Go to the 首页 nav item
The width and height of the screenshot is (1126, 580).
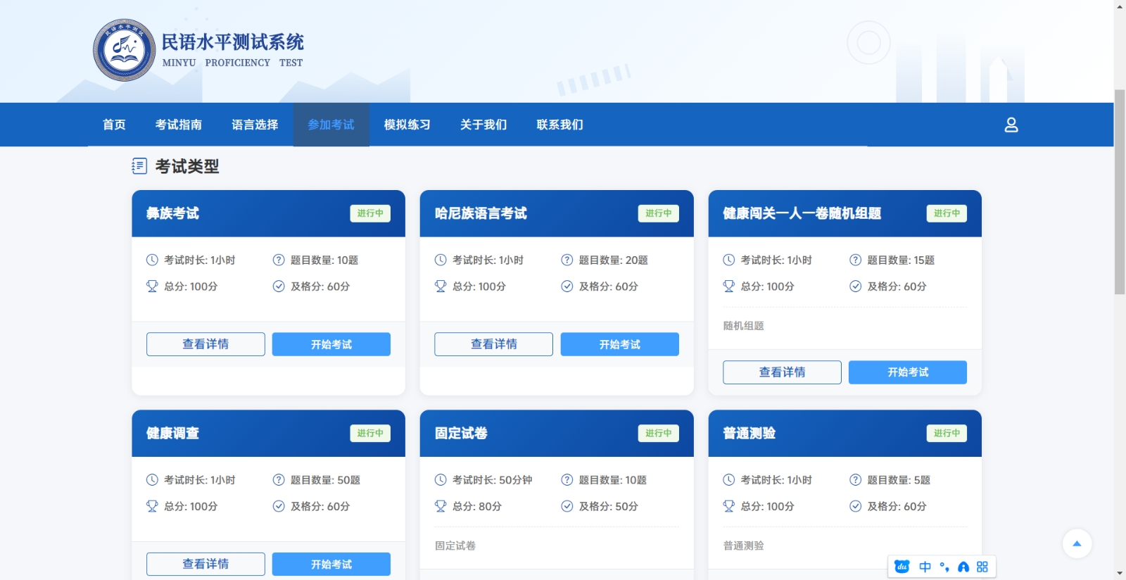pyautogui.click(x=114, y=125)
